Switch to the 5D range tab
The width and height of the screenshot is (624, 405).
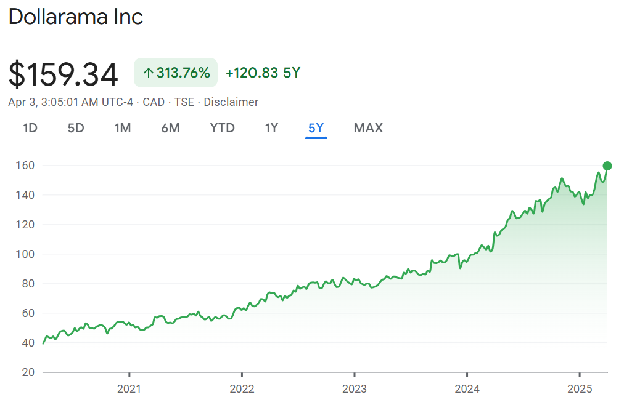pyautogui.click(x=76, y=128)
